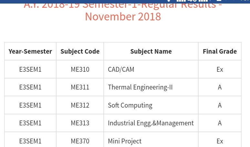250x147 pixels.
Task: Select subject code ME370
Action: point(80,141)
